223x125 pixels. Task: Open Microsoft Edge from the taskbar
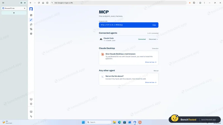(x=120, y=122)
